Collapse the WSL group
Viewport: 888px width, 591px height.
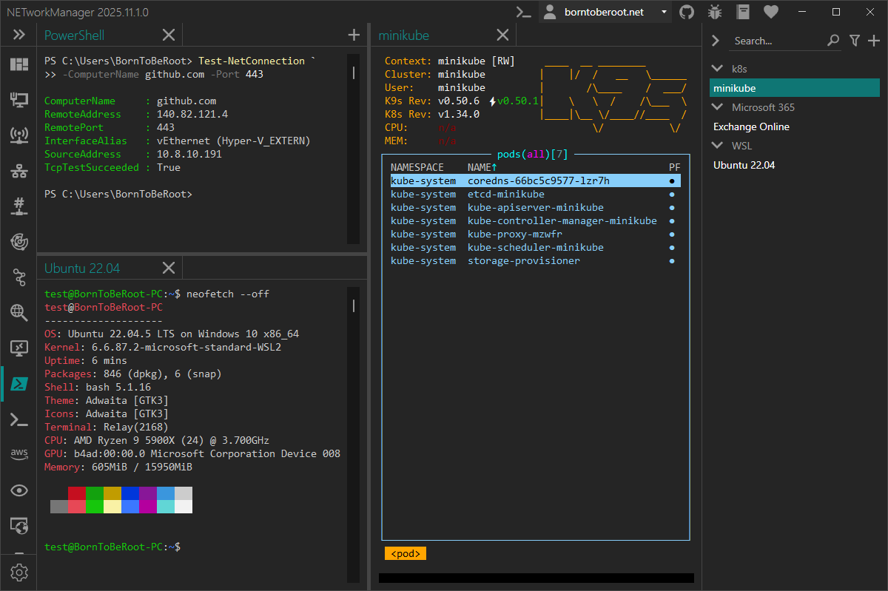click(716, 145)
